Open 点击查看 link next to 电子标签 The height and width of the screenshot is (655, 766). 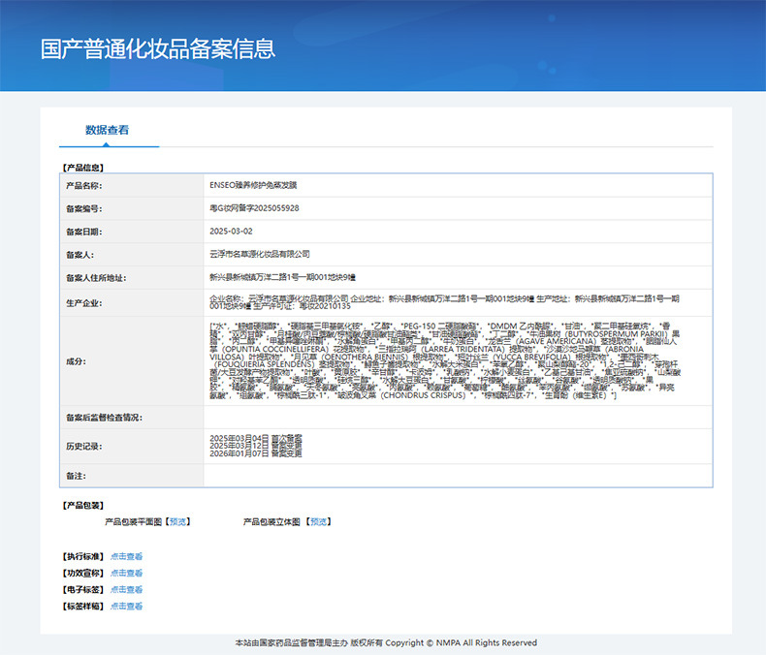click(126, 590)
